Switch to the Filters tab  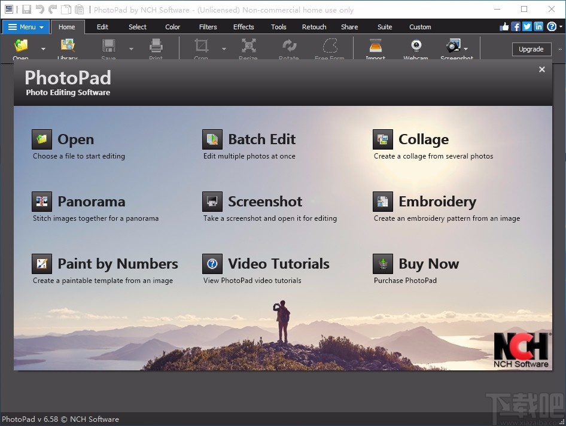208,26
